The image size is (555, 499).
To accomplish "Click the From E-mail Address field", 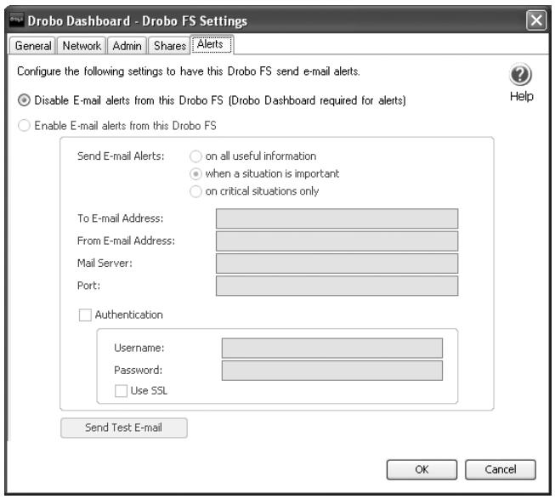I will [337, 241].
